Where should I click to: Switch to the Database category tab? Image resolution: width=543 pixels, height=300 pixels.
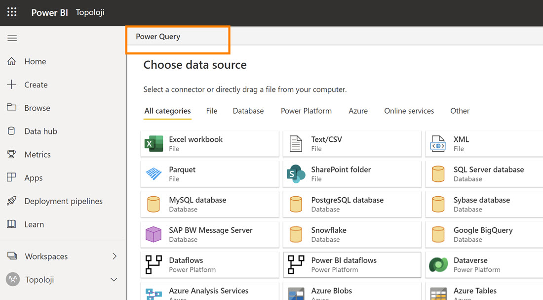coord(248,111)
